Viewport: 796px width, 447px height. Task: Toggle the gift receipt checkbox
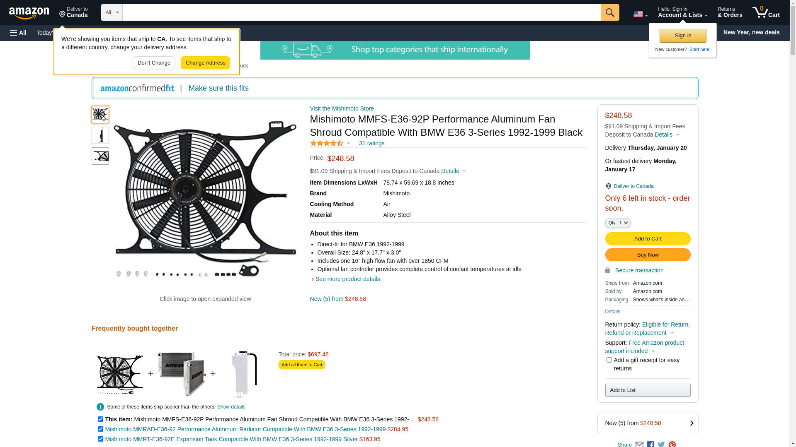point(609,360)
